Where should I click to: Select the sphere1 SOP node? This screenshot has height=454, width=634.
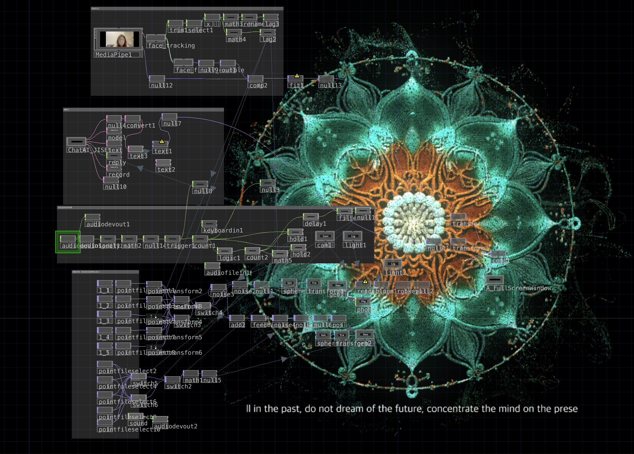point(289,283)
